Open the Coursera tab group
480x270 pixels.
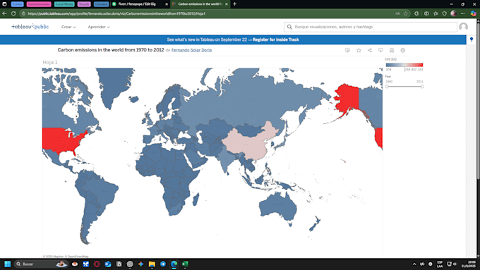click(x=102, y=4)
